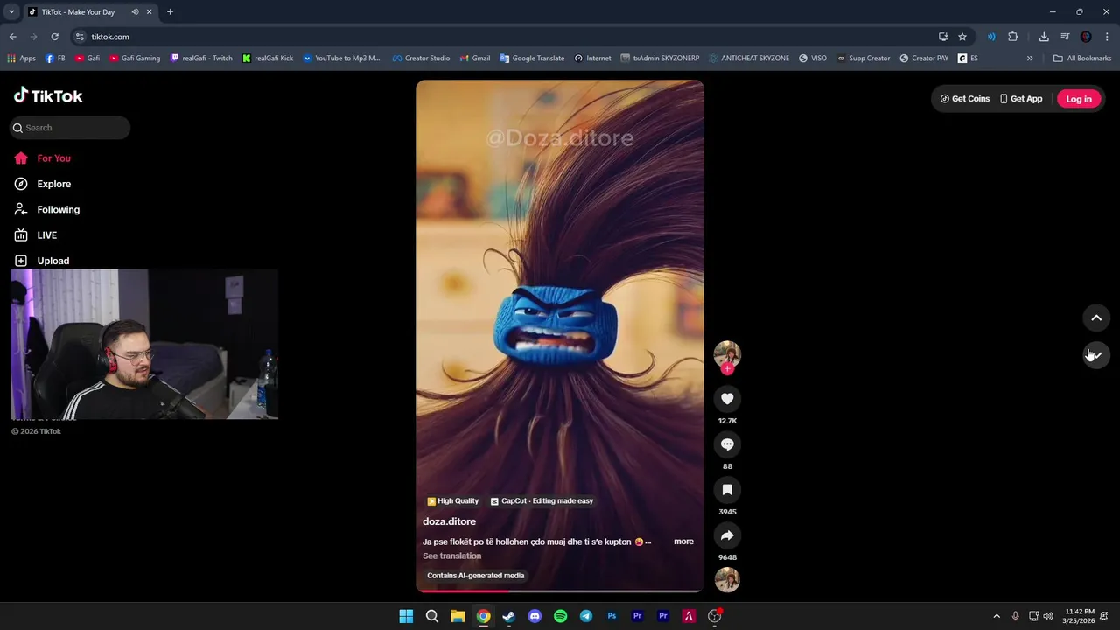Viewport: 1120px width, 630px height.
Task: Open Chrome's three-dot menu
Action: (x=1107, y=37)
